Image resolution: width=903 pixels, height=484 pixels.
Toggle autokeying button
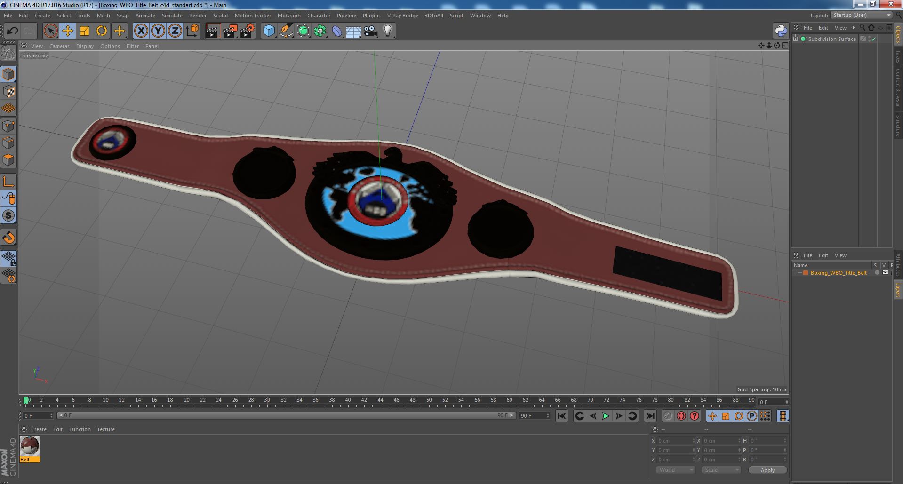pyautogui.click(x=681, y=416)
